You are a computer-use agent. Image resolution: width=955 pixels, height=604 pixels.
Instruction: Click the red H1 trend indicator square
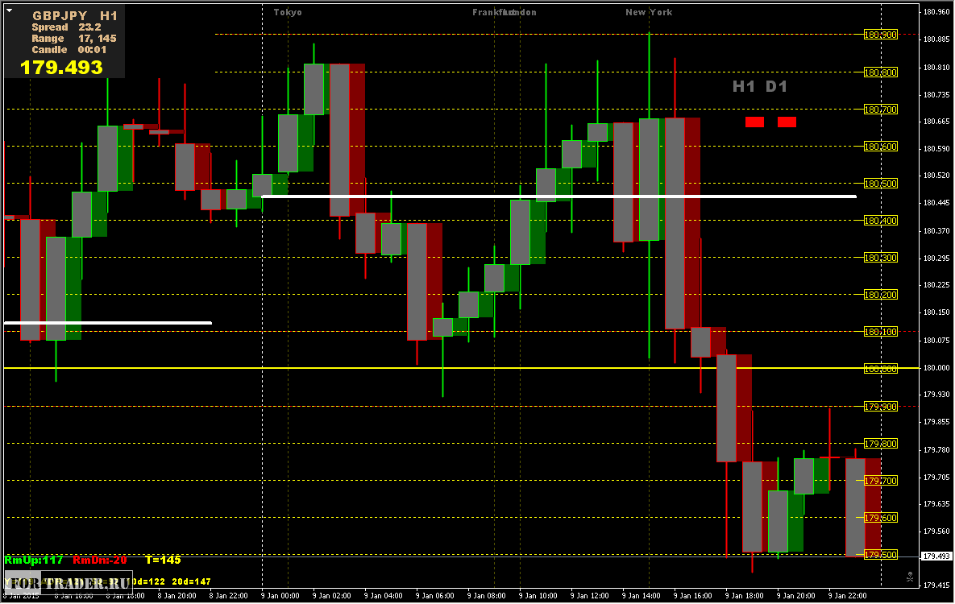(754, 122)
